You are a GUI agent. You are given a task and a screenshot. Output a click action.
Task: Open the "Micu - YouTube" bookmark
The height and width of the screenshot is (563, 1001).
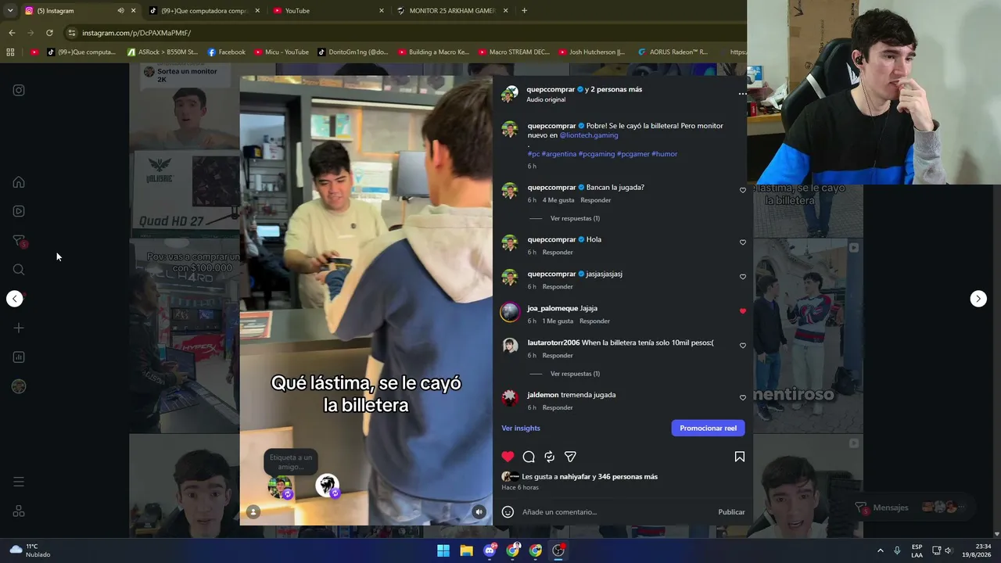coord(282,52)
